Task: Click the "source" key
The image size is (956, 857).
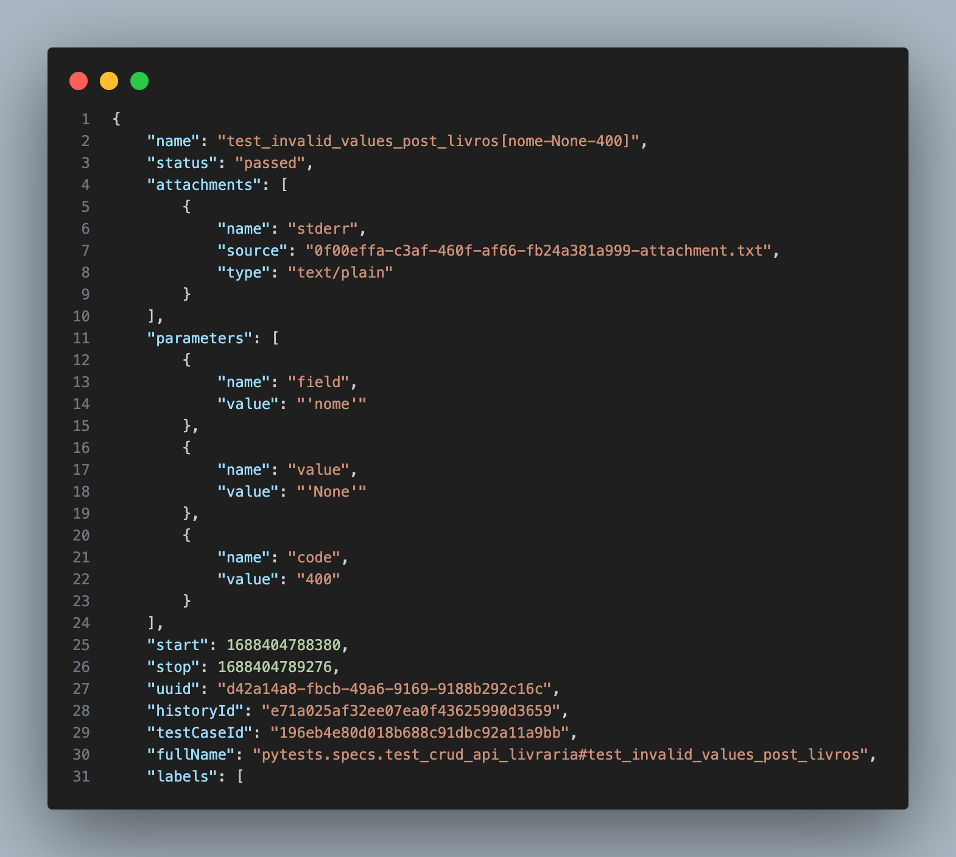Action: 253,251
